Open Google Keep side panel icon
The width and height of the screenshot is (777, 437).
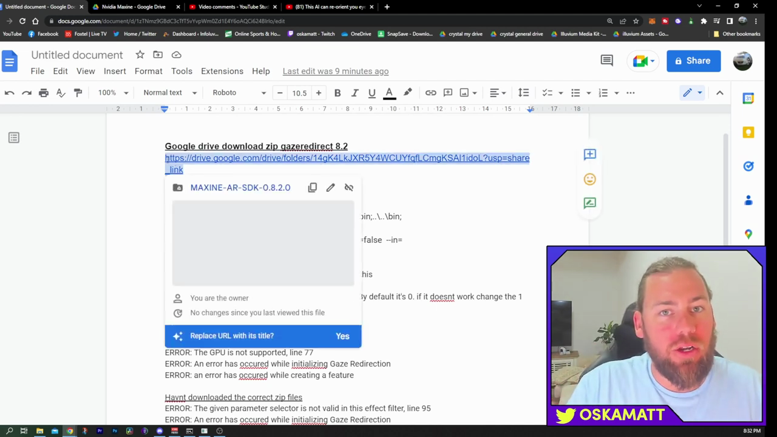tap(748, 132)
